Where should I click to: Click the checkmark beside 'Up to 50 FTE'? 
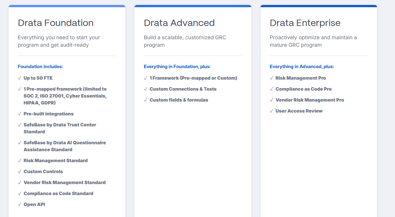[19, 78]
